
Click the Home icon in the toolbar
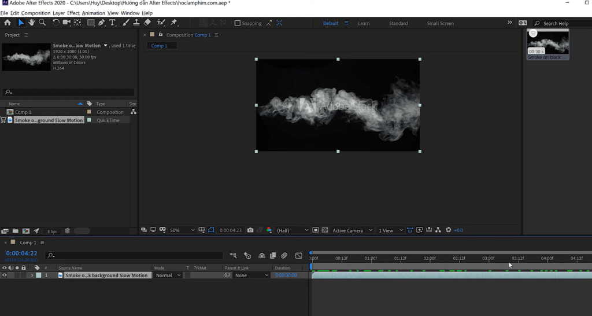pos(7,23)
